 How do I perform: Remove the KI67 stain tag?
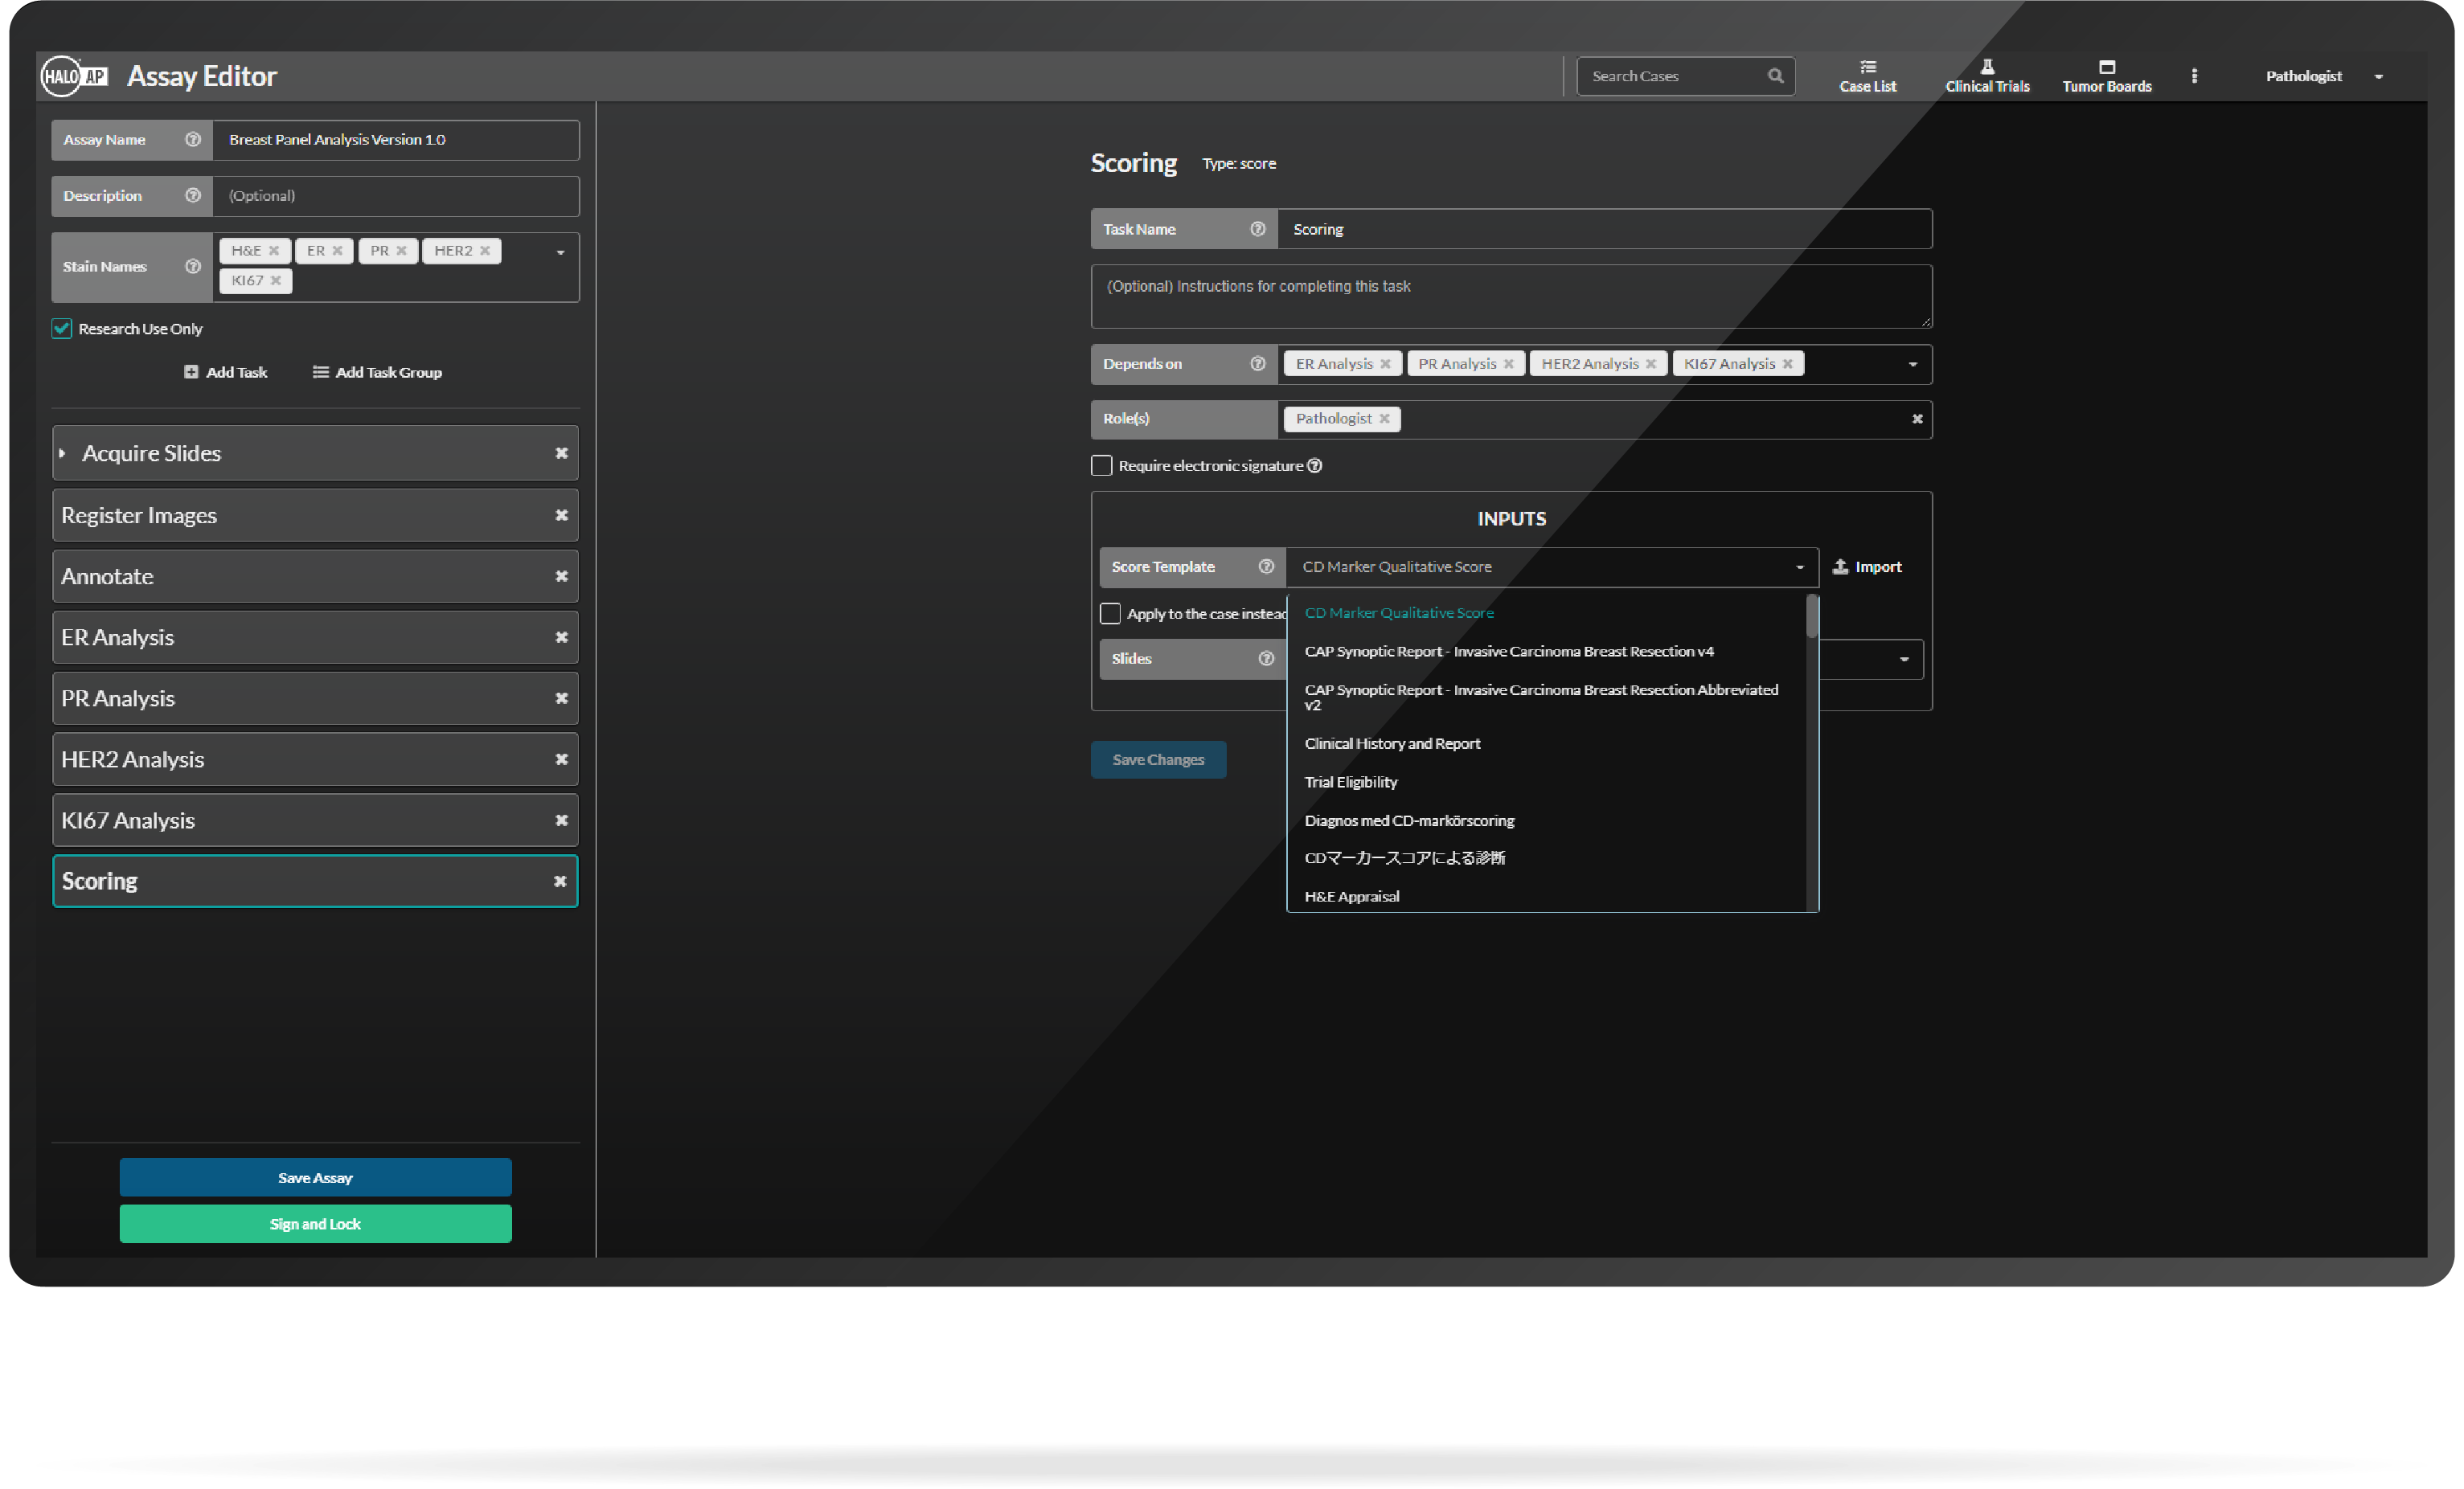pos(276,280)
